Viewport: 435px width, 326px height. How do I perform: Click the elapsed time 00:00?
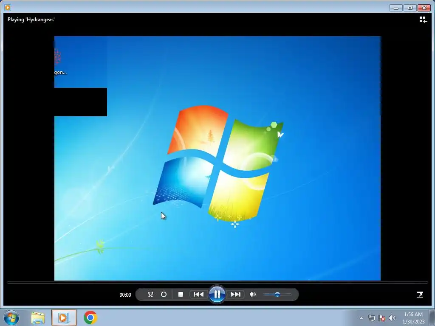125,295
